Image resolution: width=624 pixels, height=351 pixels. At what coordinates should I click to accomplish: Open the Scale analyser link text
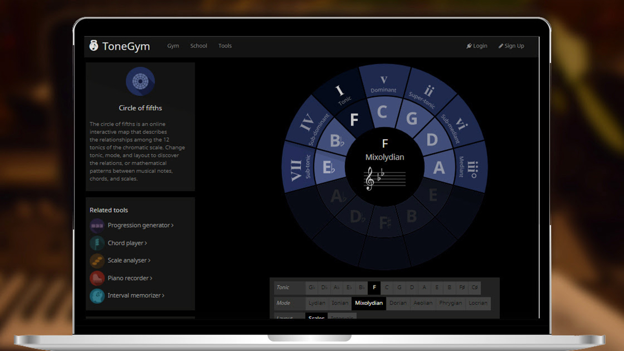coord(129,261)
